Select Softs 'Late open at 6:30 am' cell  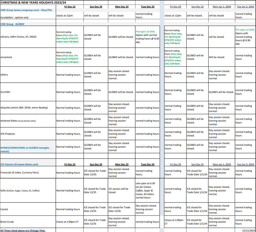(x=147, y=190)
